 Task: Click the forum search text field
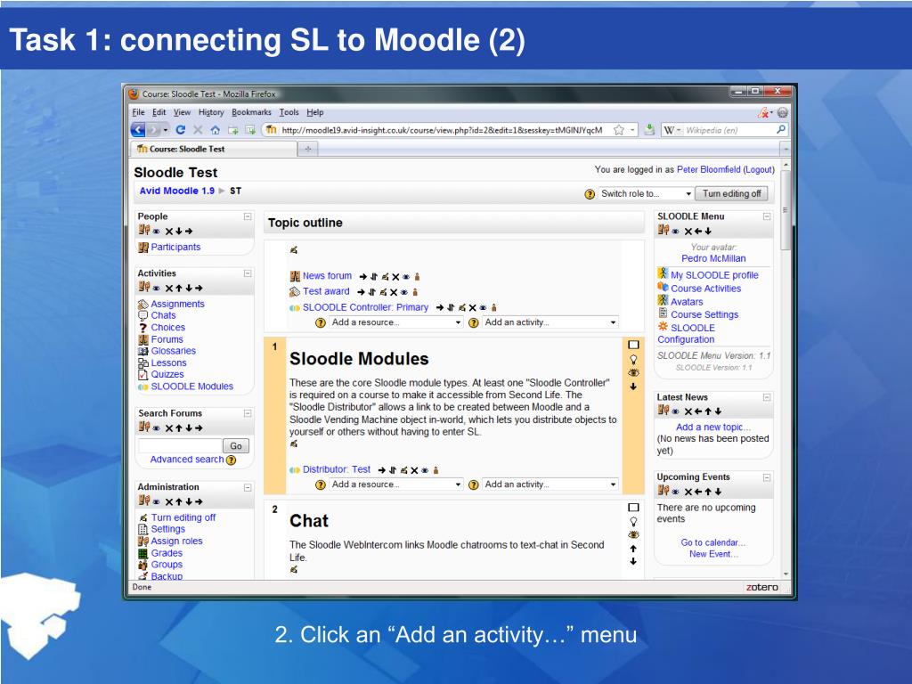click(180, 446)
